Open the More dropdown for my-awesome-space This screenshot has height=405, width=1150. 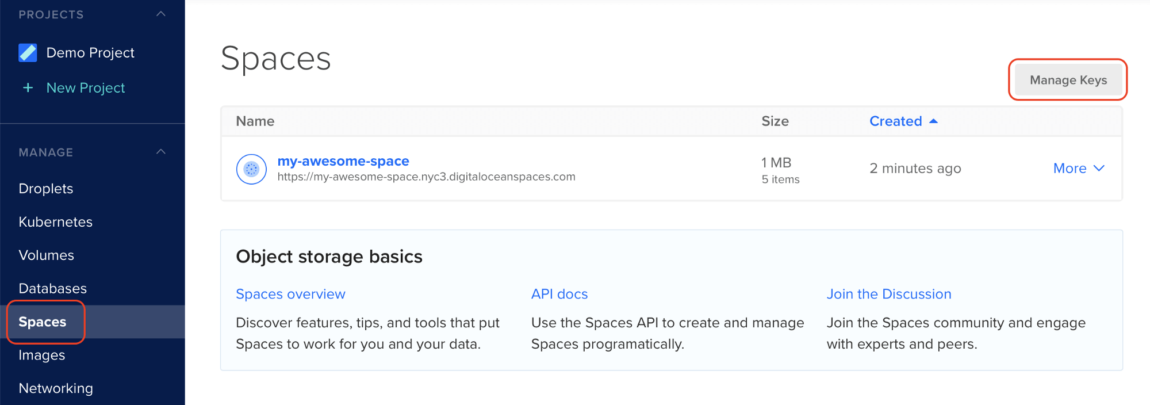[x=1078, y=169]
